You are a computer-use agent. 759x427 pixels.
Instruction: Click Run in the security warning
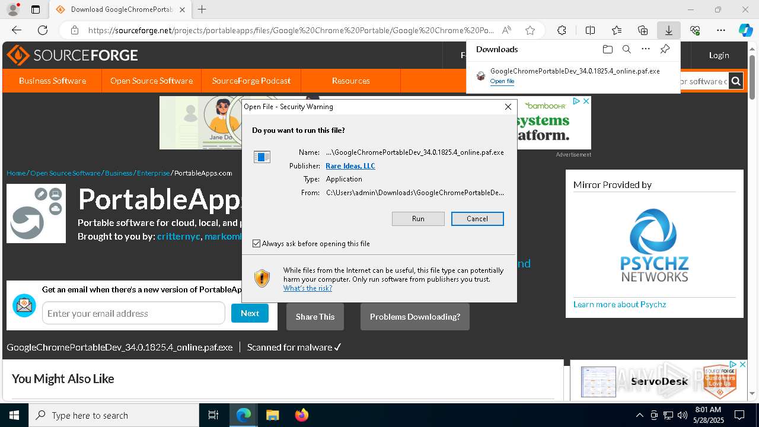tap(418, 219)
